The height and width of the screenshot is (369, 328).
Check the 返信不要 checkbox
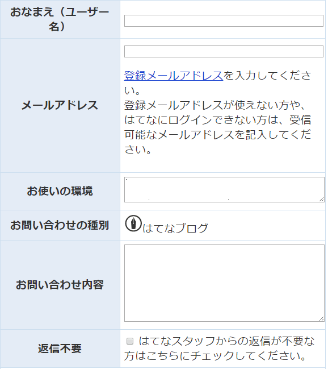130,341
